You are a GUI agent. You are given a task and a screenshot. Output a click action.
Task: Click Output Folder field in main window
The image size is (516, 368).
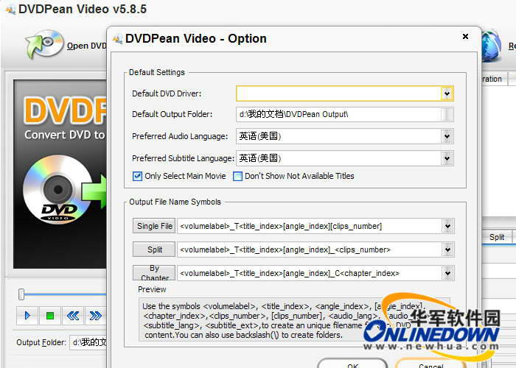[x=88, y=342]
